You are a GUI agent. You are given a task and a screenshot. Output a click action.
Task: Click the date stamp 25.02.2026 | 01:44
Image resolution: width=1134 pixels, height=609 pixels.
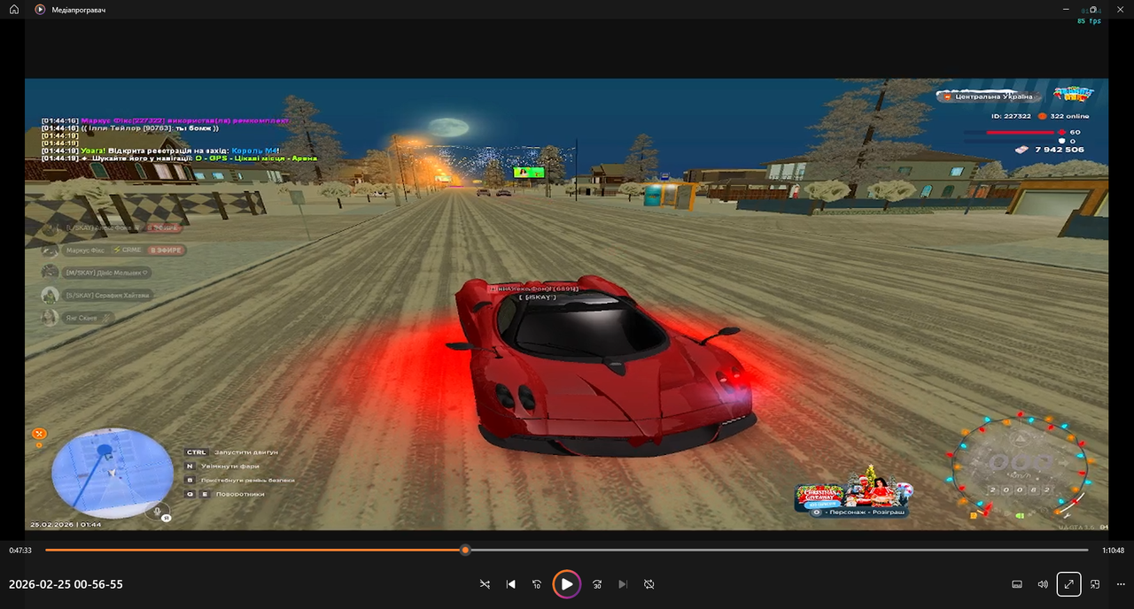tap(66, 525)
